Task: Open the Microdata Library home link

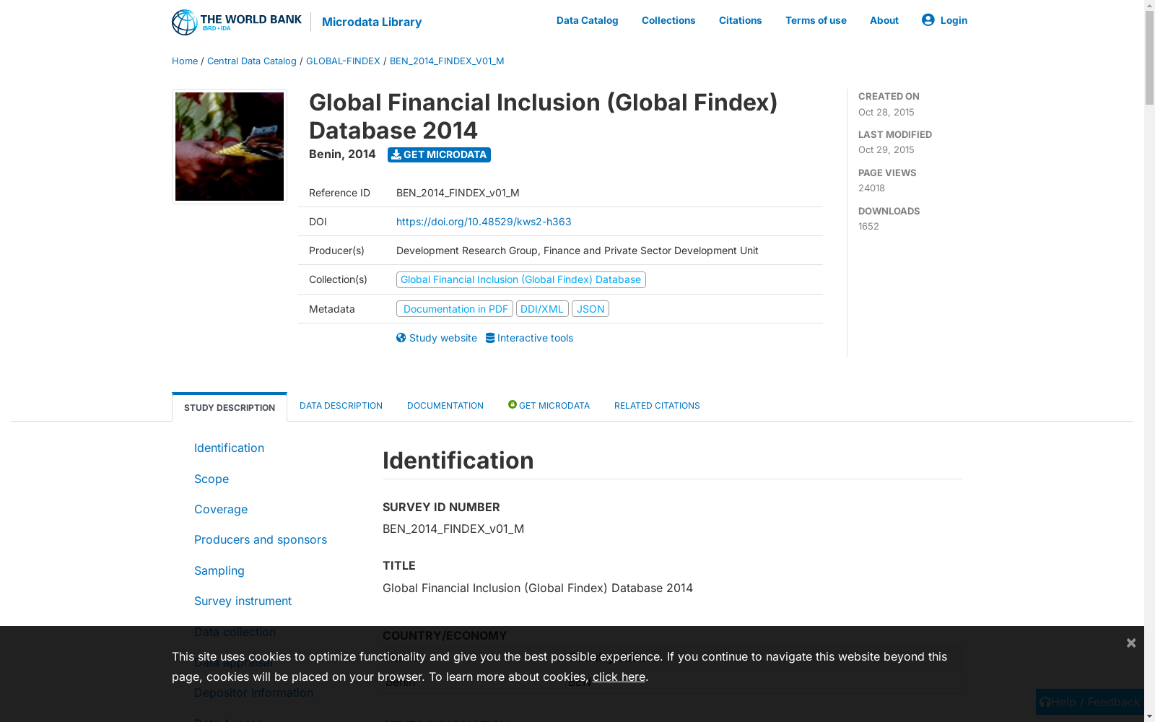Action: (371, 22)
